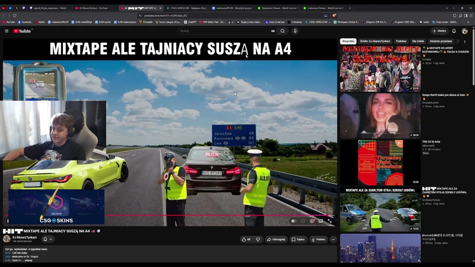Open the TNS 32 Dj Arita thumbnail

(x=380, y=162)
